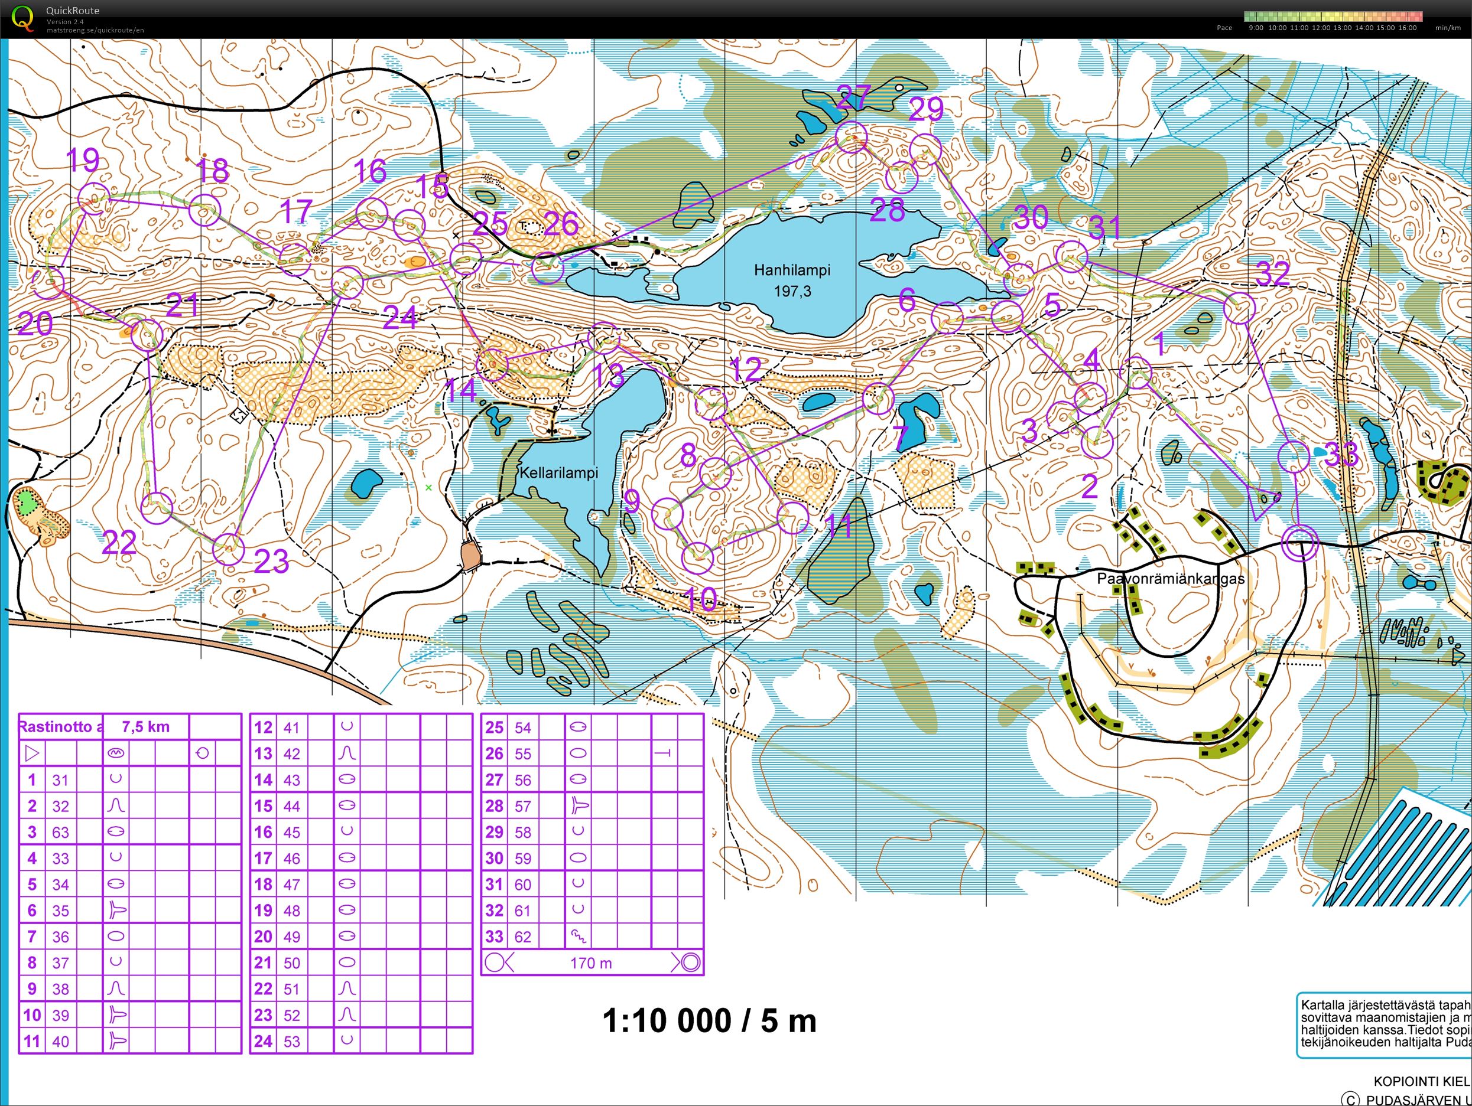Click the spur symbol in the code 57 row

coord(580,806)
